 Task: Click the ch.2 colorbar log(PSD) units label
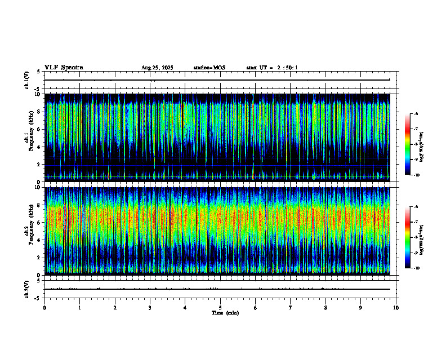tap(422, 240)
